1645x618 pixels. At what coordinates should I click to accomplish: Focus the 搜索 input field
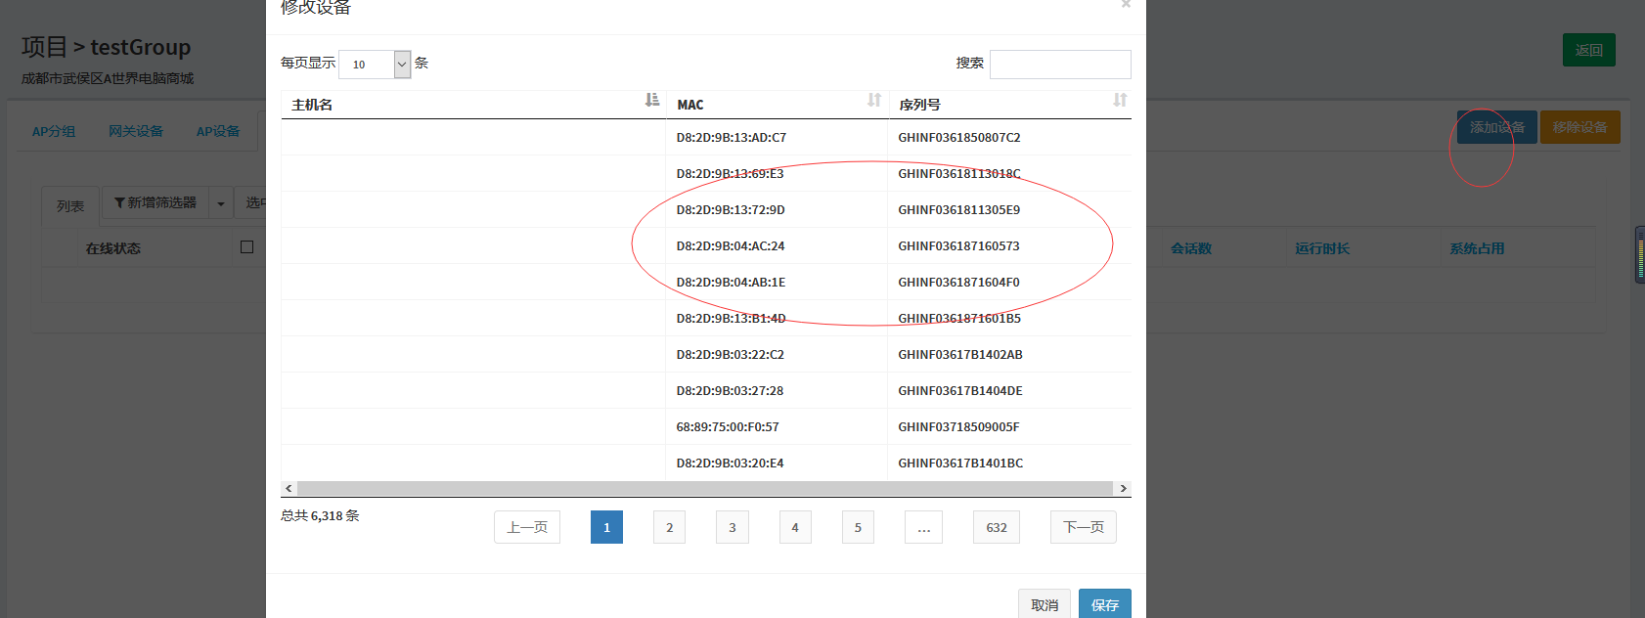coord(1060,65)
